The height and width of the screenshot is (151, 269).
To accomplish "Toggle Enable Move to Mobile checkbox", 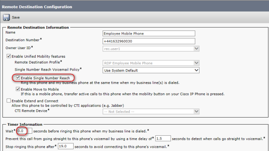I will pos(18,89).
